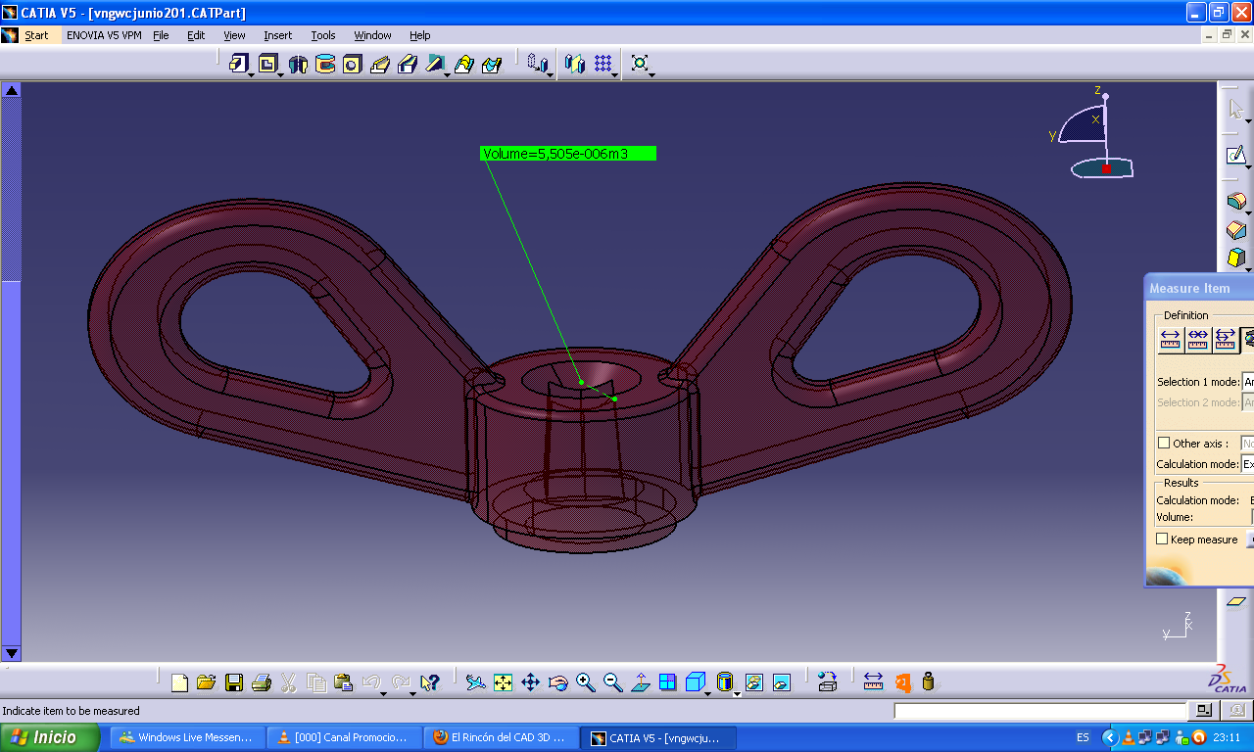Select the Isometric View cube icon

pyautogui.click(x=696, y=682)
